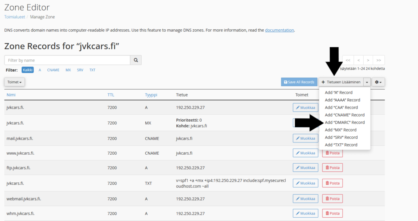Edit the jvkcars.fi A record

(305, 107)
